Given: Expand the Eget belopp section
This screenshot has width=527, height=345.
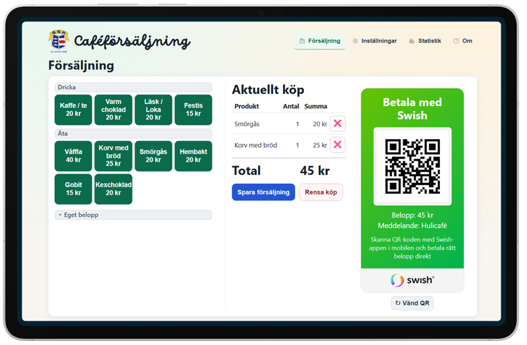Looking at the screenshot, I should click(133, 215).
